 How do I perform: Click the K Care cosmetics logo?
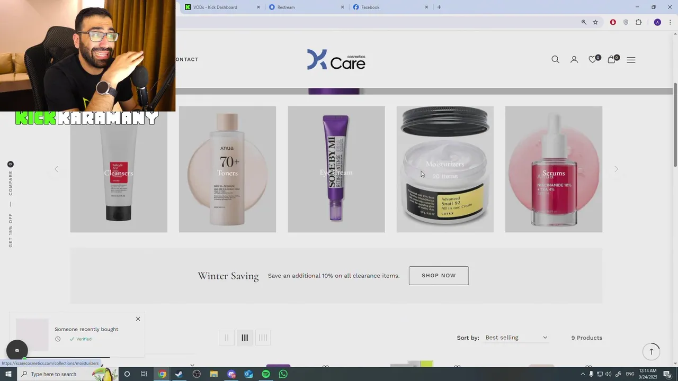pos(336,60)
